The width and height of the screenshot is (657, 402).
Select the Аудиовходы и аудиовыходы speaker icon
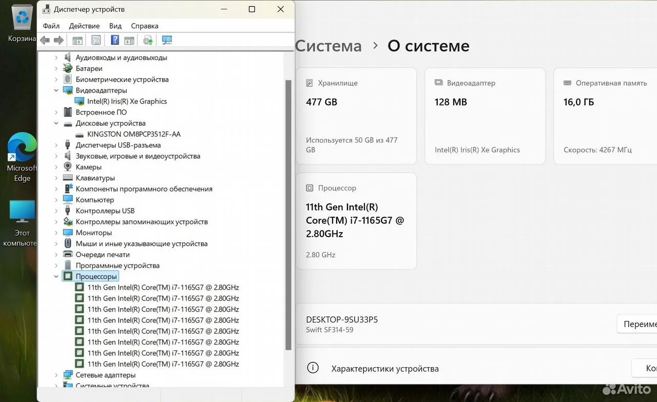[x=68, y=58]
